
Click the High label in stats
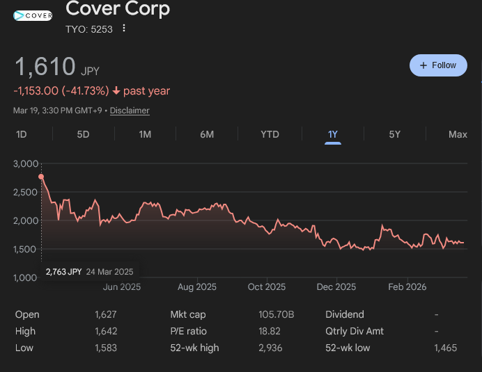pos(25,331)
